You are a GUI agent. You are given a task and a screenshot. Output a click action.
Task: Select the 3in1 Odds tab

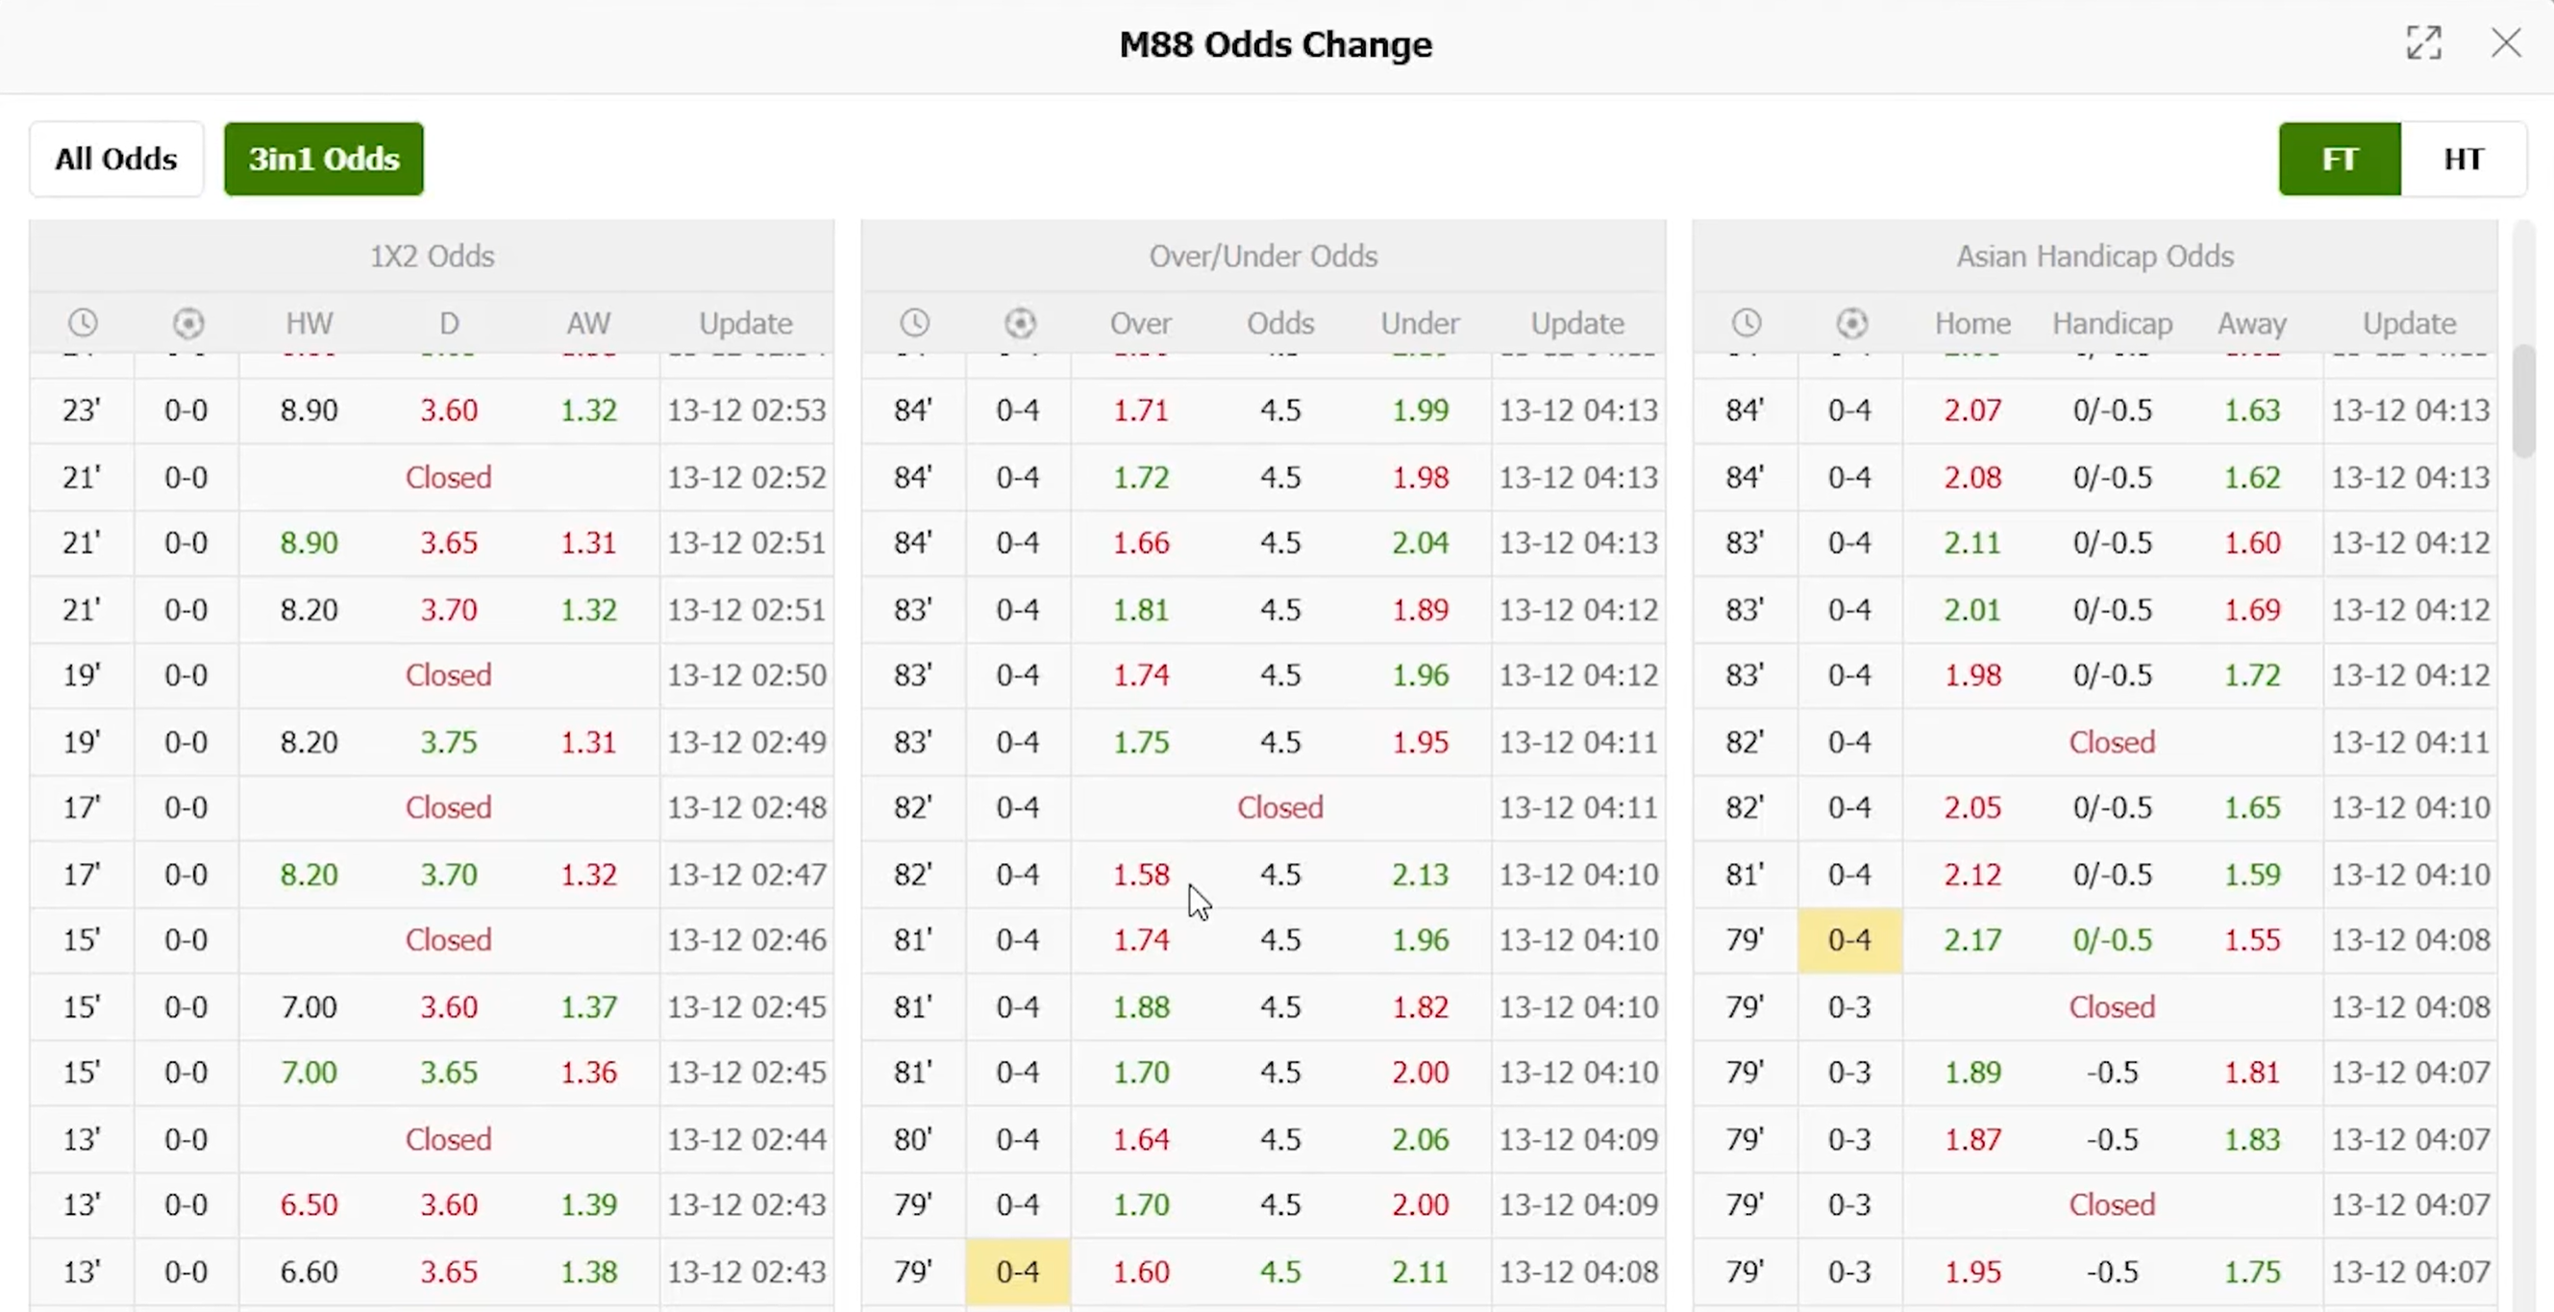(x=323, y=159)
